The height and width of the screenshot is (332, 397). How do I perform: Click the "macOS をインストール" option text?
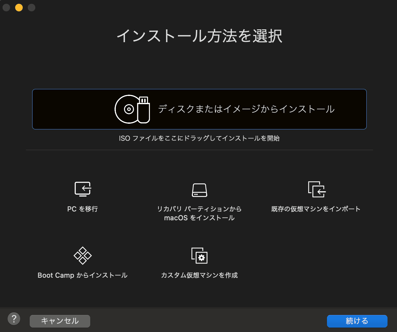tap(199, 217)
